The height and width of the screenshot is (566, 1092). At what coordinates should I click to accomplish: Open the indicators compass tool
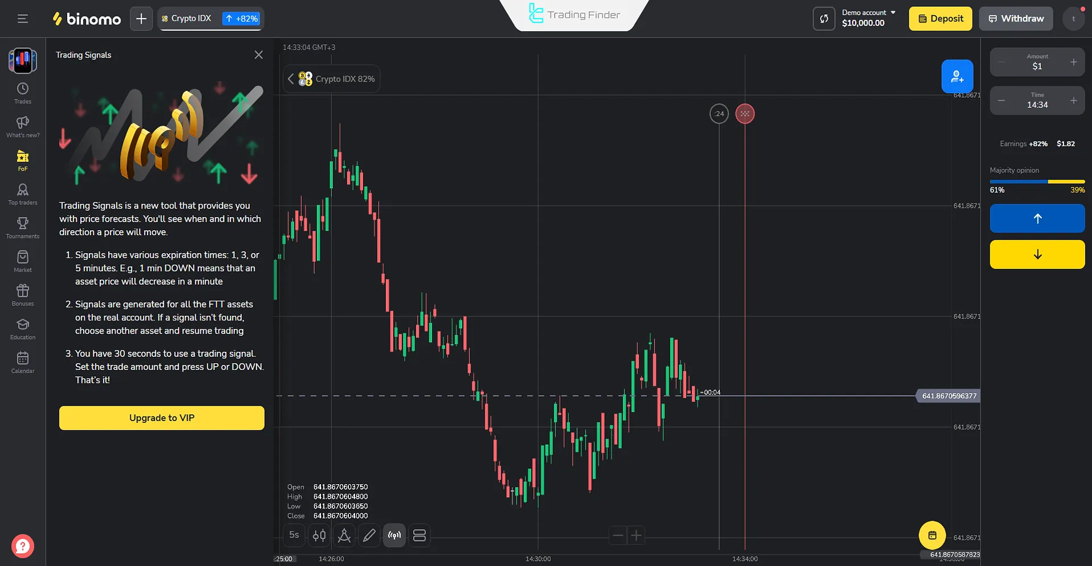click(344, 535)
